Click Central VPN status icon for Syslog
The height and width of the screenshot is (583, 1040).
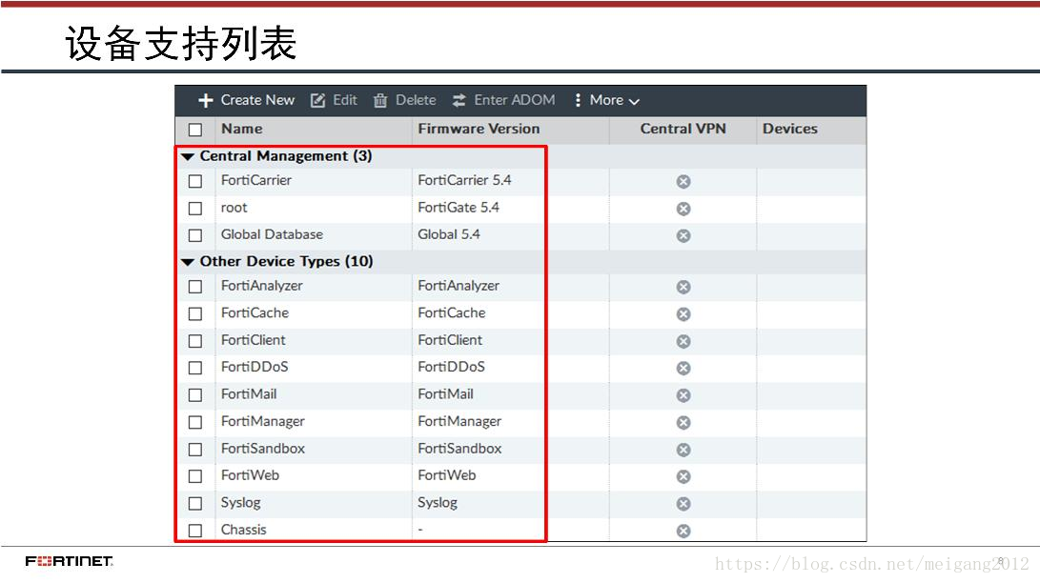pos(683,504)
